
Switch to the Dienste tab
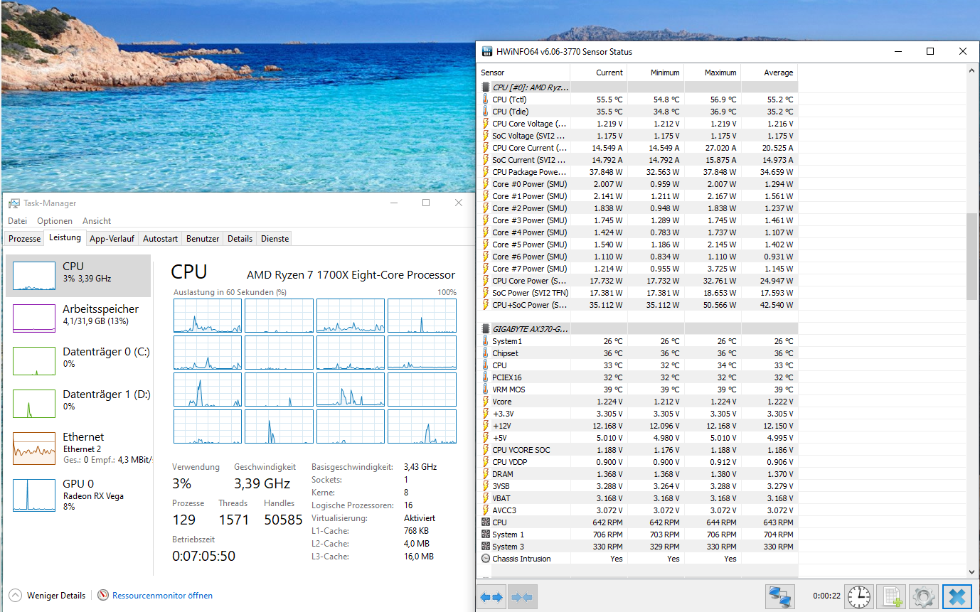point(275,239)
